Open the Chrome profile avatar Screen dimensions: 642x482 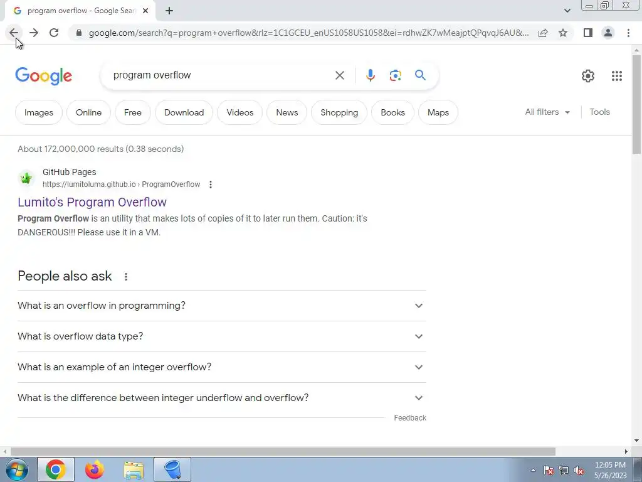(x=608, y=33)
